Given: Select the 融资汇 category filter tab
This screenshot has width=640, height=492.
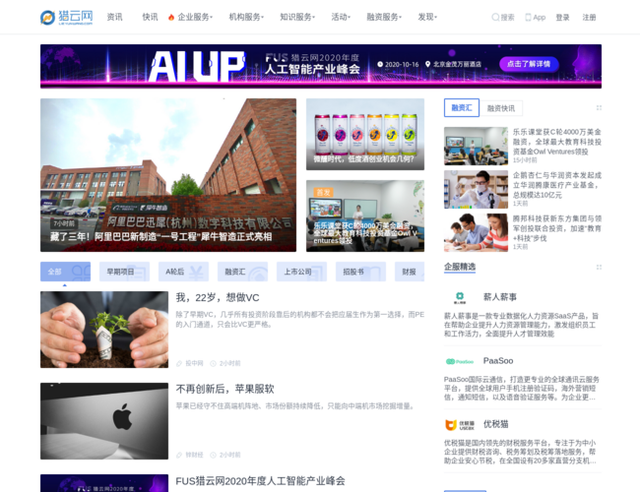Looking at the screenshot, I should [242, 272].
